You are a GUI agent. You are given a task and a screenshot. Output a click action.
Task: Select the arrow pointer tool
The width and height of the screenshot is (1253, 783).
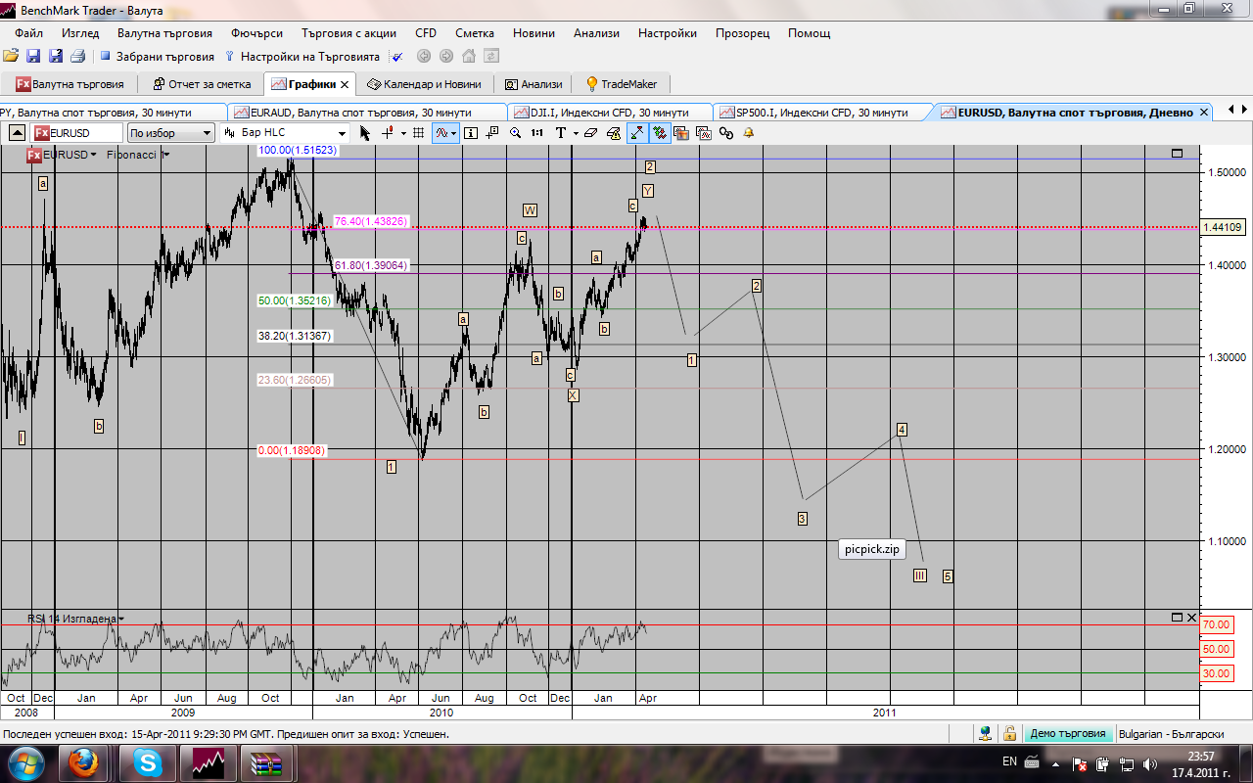coord(365,133)
